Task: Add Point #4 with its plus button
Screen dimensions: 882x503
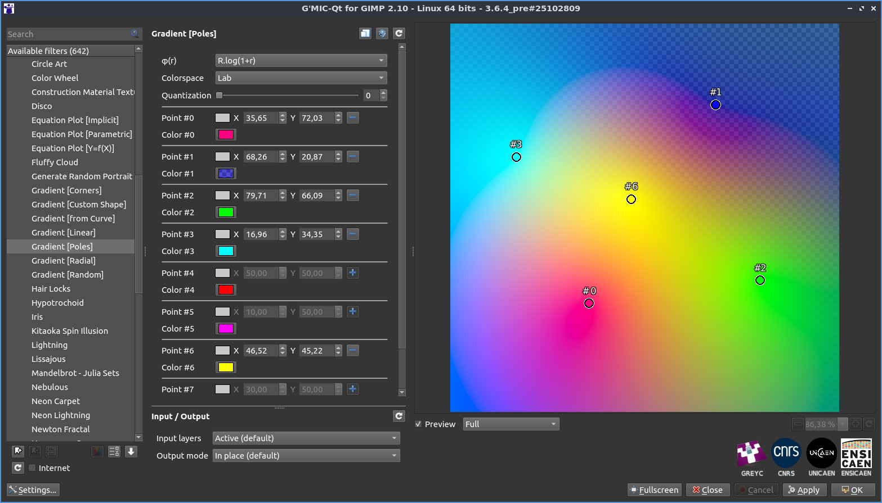Action: coord(353,273)
